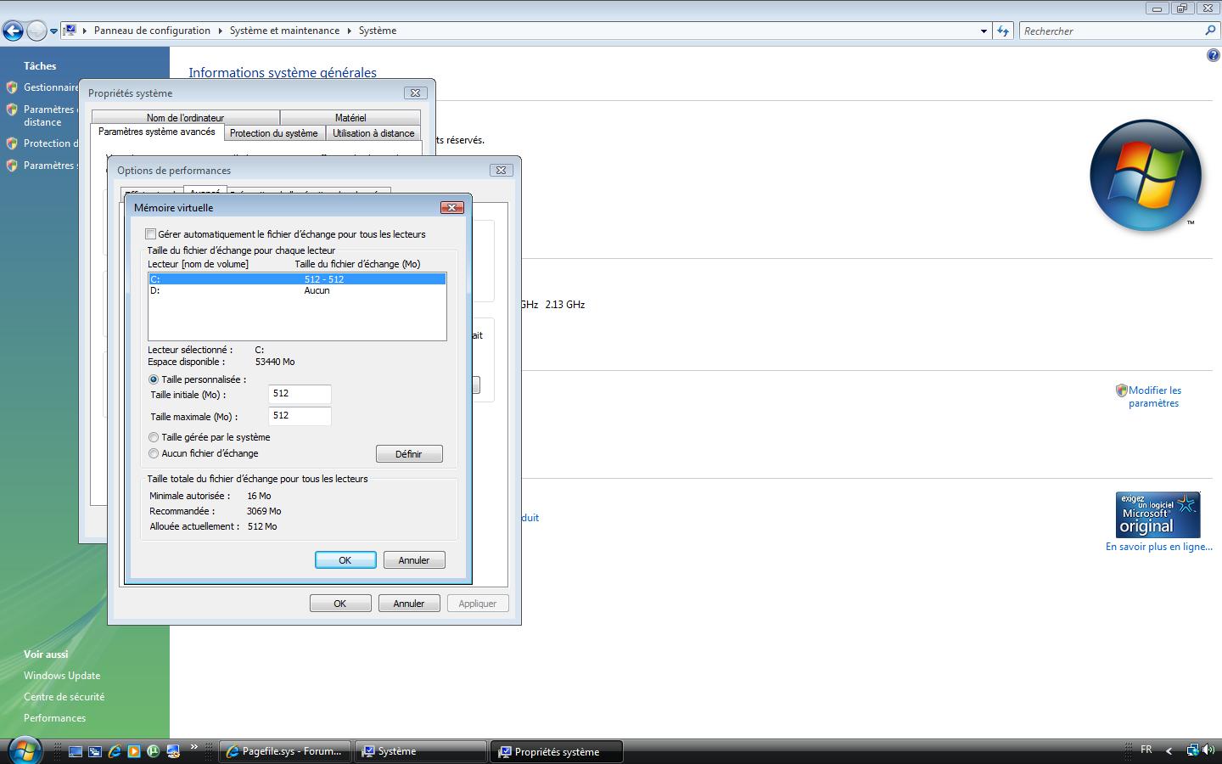
Task: Enable automatic paging file management checkbox
Action: [x=151, y=234]
